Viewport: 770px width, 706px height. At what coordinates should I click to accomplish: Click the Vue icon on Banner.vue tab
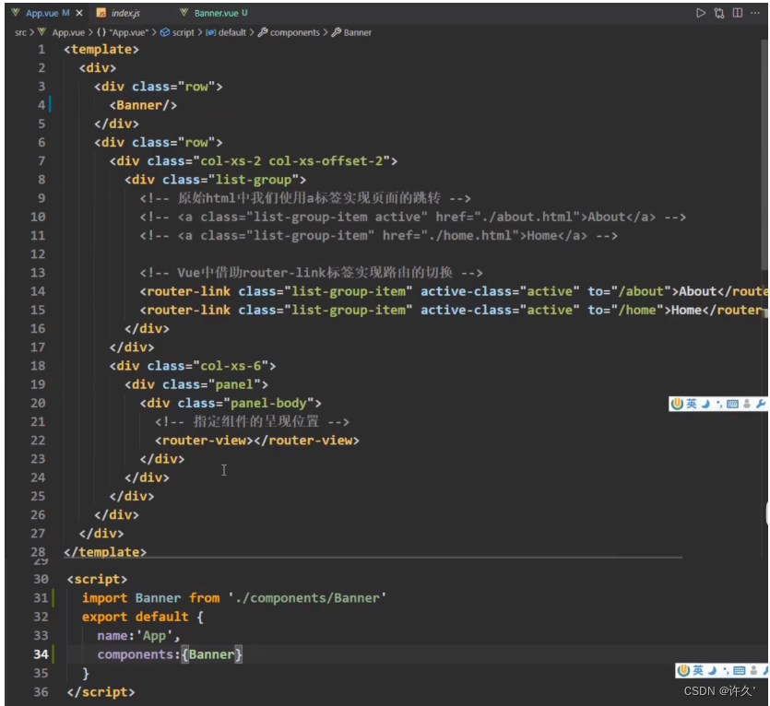pyautogui.click(x=184, y=12)
